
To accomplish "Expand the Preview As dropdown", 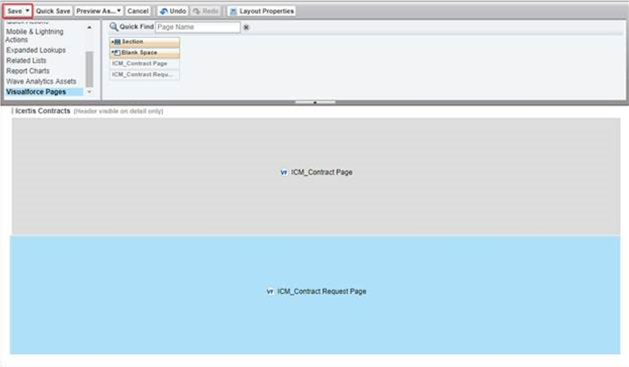I will pyautogui.click(x=119, y=11).
